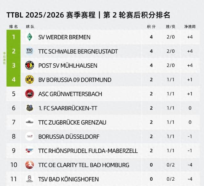Select the green rank 1 badge
204x186 pixels.
point(13,37)
